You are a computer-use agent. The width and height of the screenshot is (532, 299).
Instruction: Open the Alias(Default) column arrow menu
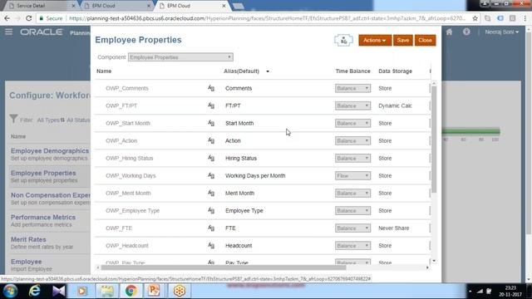click(x=268, y=71)
